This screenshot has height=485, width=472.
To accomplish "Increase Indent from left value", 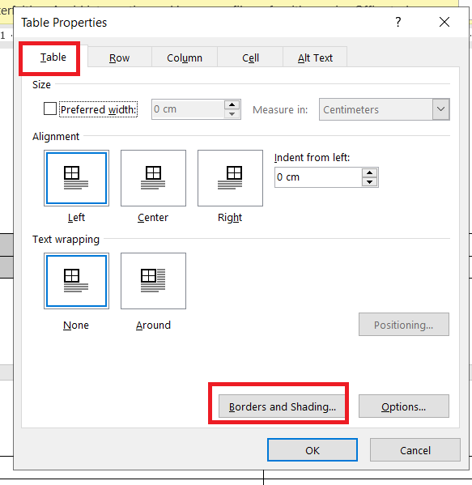I will click(x=370, y=172).
